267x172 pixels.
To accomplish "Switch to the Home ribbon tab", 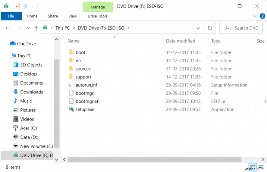I will coord(32,16).
